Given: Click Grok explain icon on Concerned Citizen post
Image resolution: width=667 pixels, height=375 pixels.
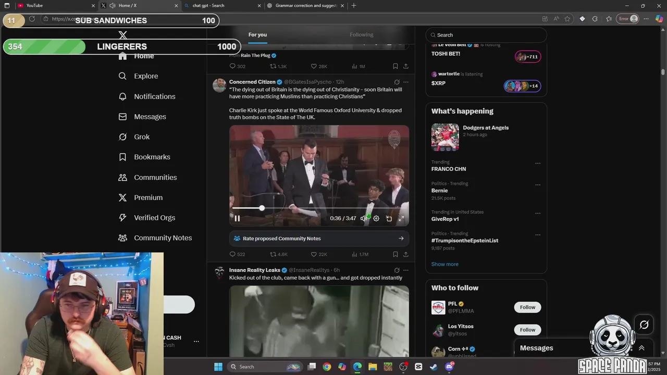Looking at the screenshot, I should tap(397, 82).
